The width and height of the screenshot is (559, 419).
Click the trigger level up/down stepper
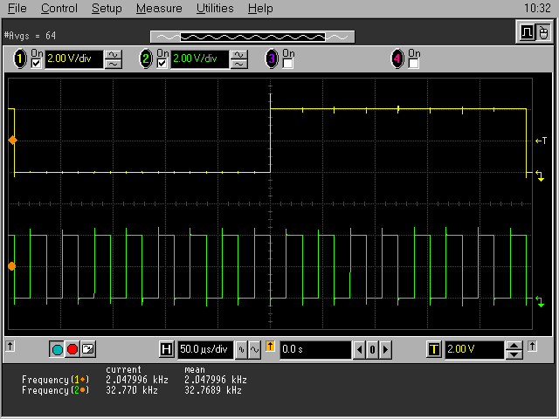coord(514,350)
